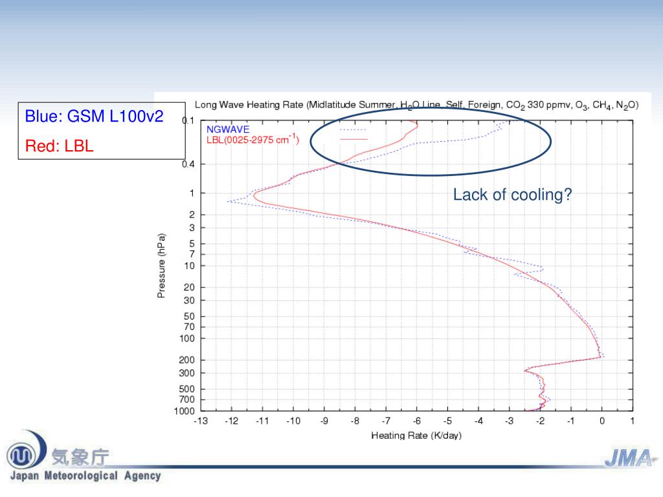Click the red solid legend line sample
This screenshot has height=497, width=663.
(x=354, y=139)
